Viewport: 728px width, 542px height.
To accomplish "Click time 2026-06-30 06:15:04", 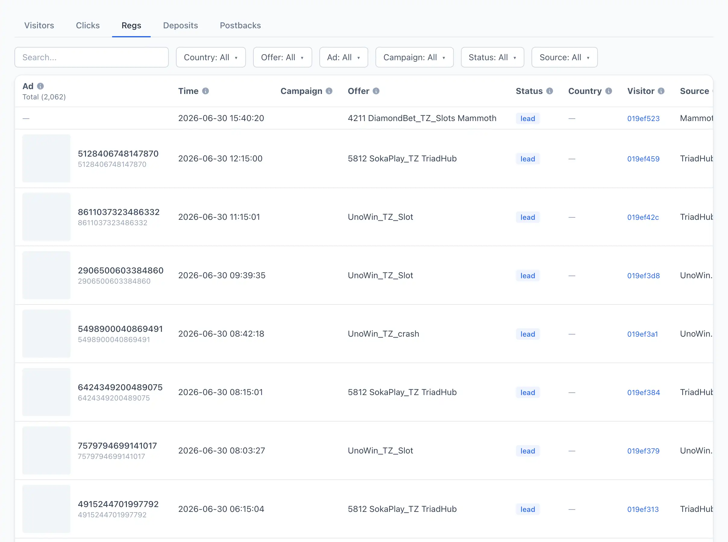I will point(221,509).
